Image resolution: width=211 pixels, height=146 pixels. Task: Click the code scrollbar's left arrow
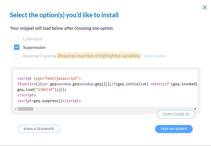coord(16,109)
